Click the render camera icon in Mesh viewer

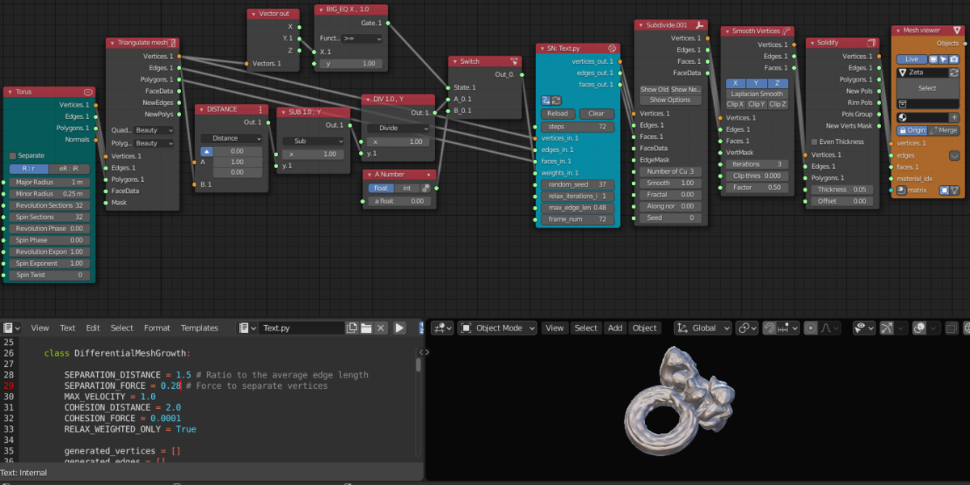point(955,59)
